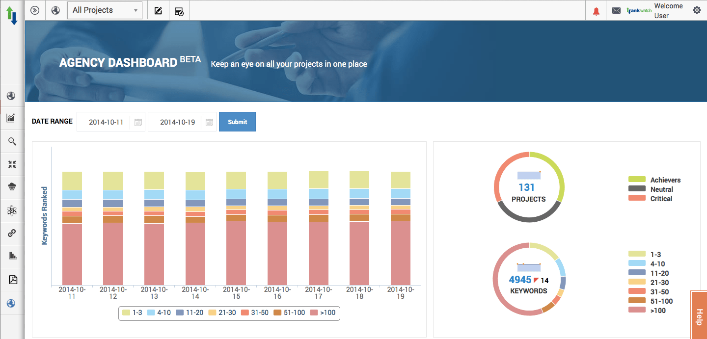The width and height of the screenshot is (707, 339).
Task: Select the backlinks link icon in sidebar
Action: 12,233
